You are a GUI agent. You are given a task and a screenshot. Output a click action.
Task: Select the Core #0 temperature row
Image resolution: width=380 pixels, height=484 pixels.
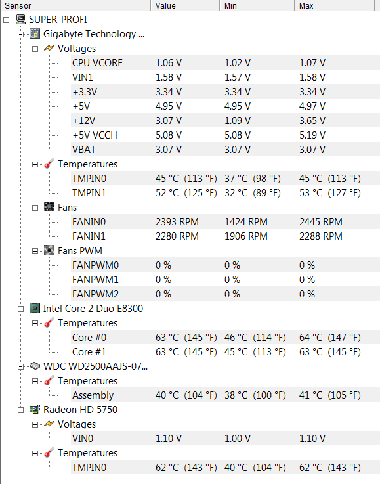pos(225,337)
